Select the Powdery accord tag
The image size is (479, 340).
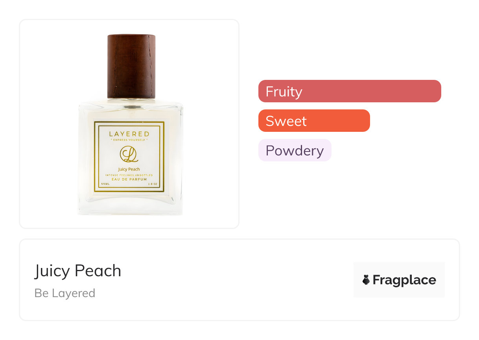295,150
